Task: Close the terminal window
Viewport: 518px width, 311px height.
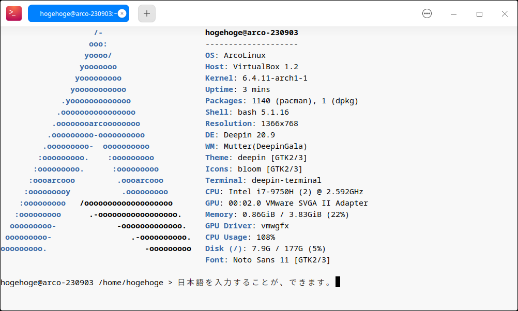Action: tap(505, 13)
